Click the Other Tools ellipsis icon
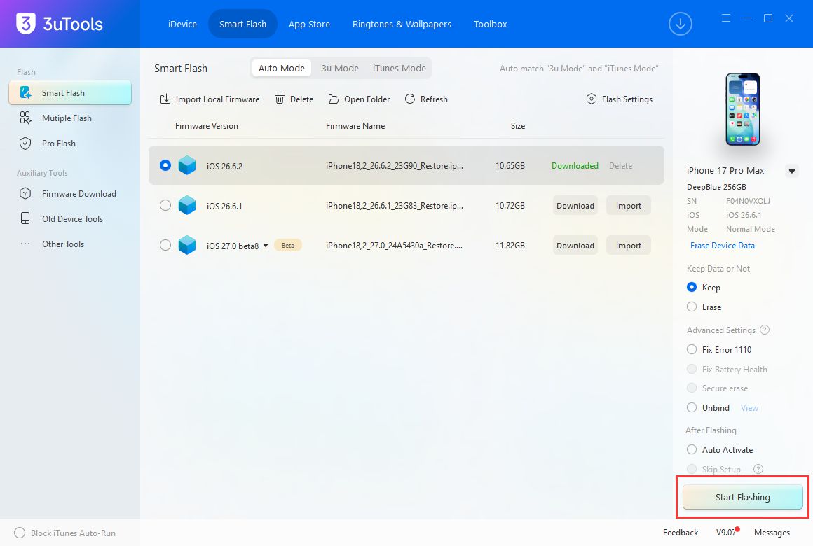 (25, 244)
